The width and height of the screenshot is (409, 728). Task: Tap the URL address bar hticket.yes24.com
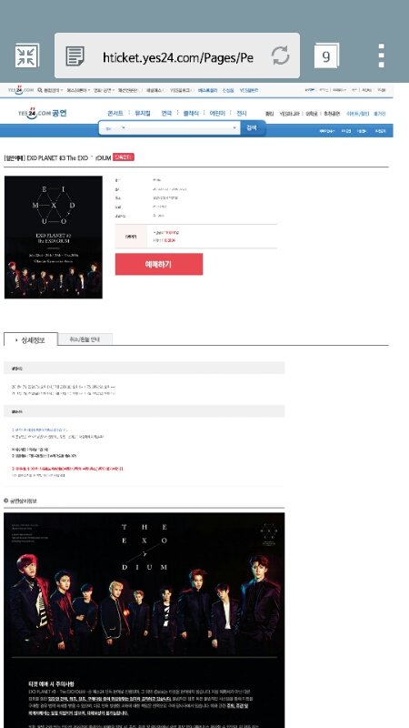[x=177, y=57]
